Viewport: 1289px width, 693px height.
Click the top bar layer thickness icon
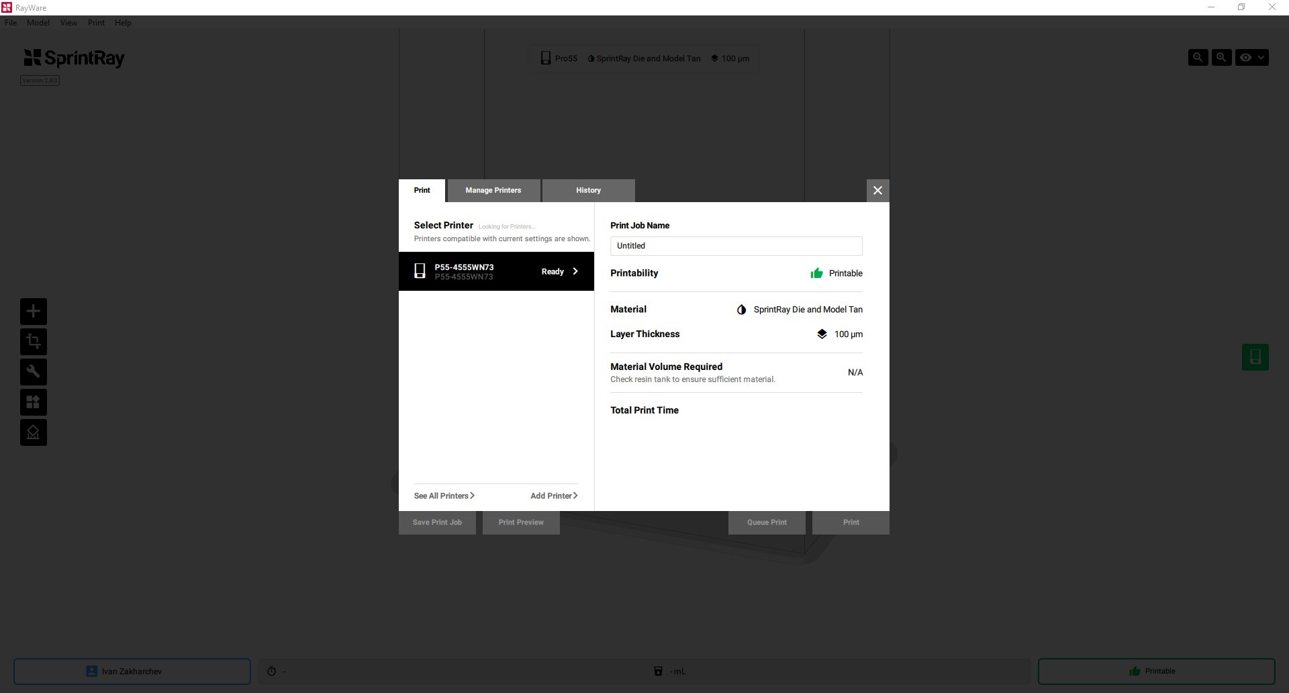[714, 58]
